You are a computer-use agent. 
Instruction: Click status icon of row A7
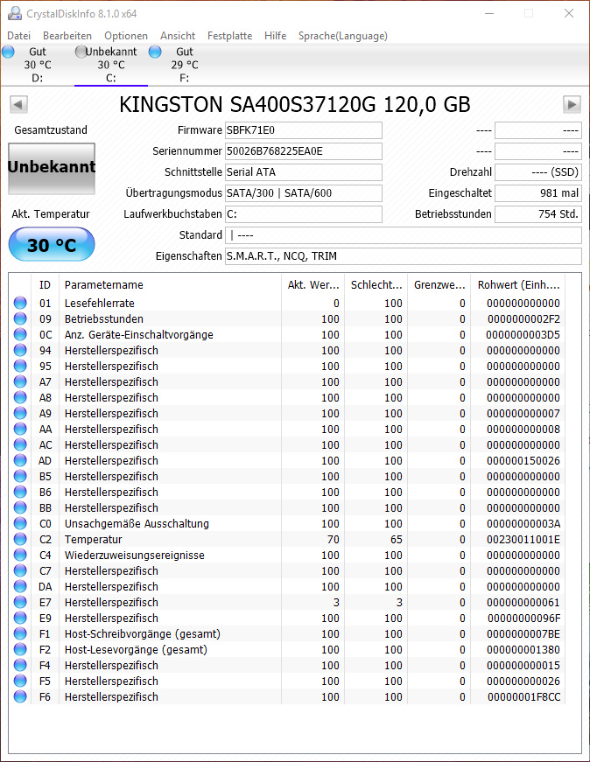point(20,381)
